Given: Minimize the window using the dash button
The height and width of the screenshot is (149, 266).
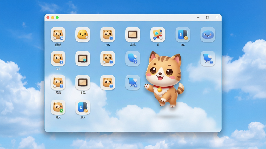Looking at the screenshot, I should click(198, 18).
